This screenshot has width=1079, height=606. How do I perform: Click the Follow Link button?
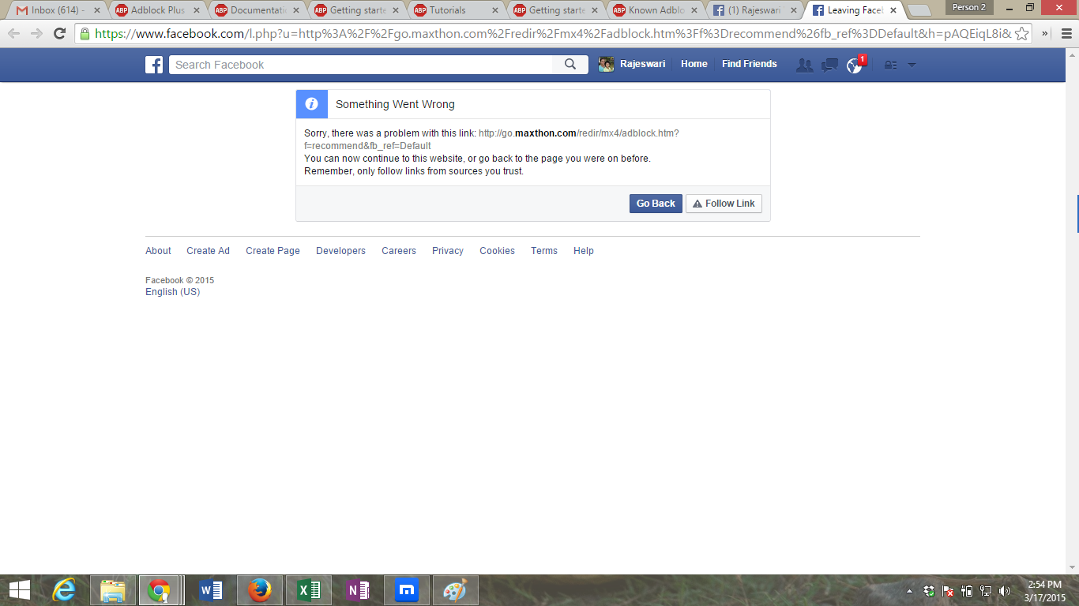[724, 204]
